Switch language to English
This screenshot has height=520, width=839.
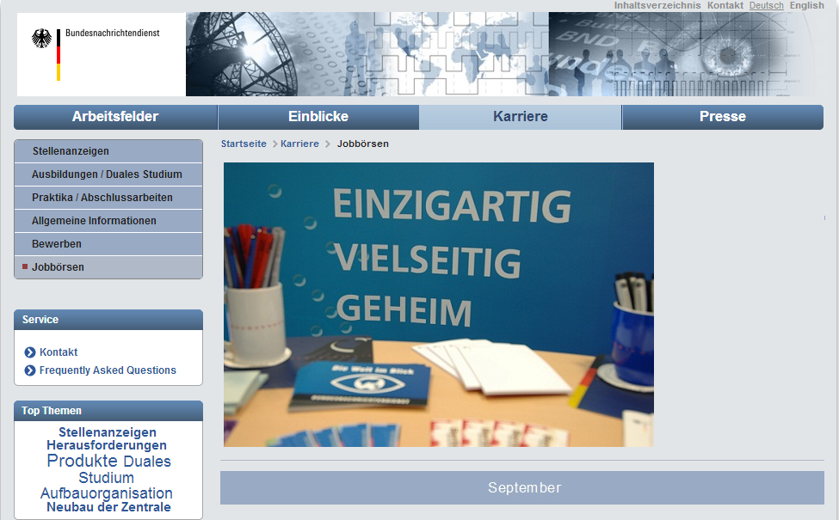(806, 5)
